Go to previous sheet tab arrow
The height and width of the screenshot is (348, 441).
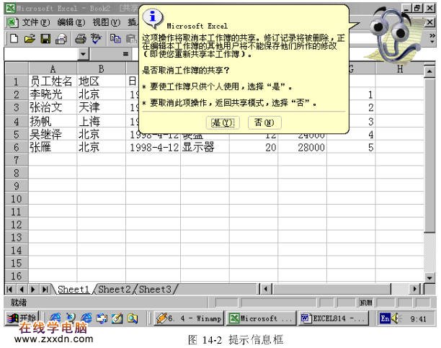22,289
